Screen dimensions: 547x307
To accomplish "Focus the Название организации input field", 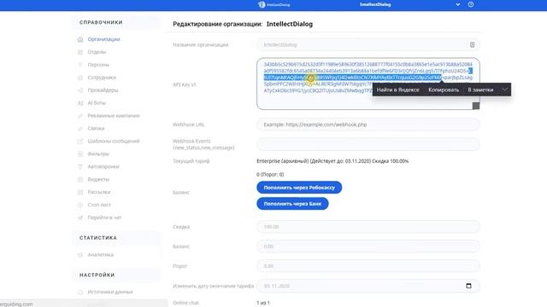I will [368, 44].
